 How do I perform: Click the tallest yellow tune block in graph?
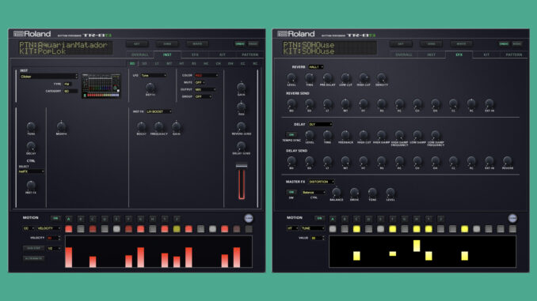pyautogui.click(x=417, y=246)
